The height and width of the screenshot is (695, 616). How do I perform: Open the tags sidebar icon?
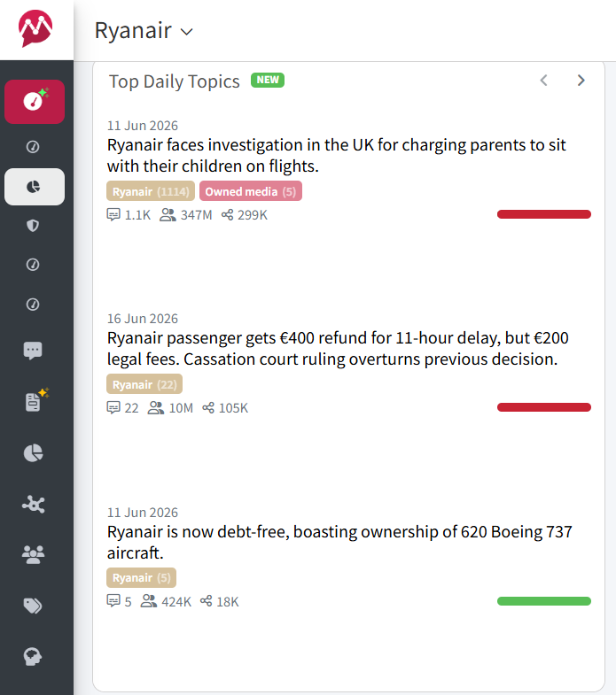point(33,606)
